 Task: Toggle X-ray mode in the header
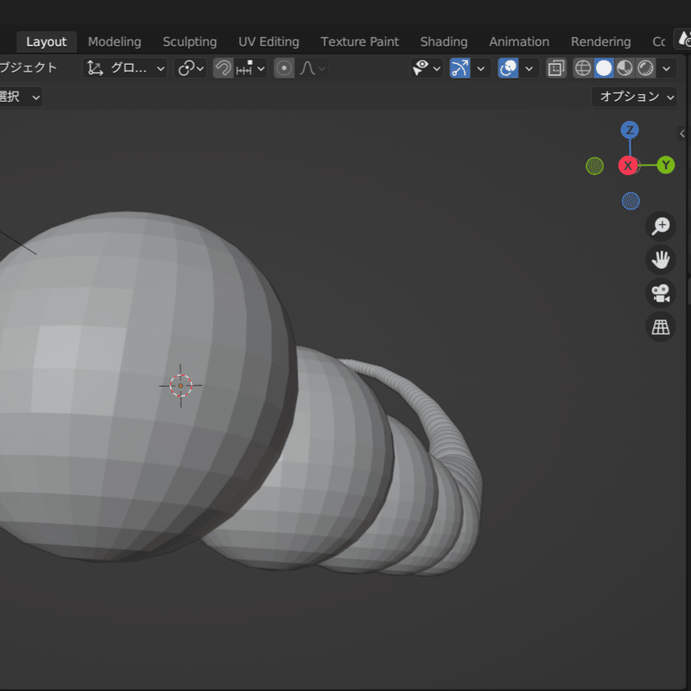point(555,68)
